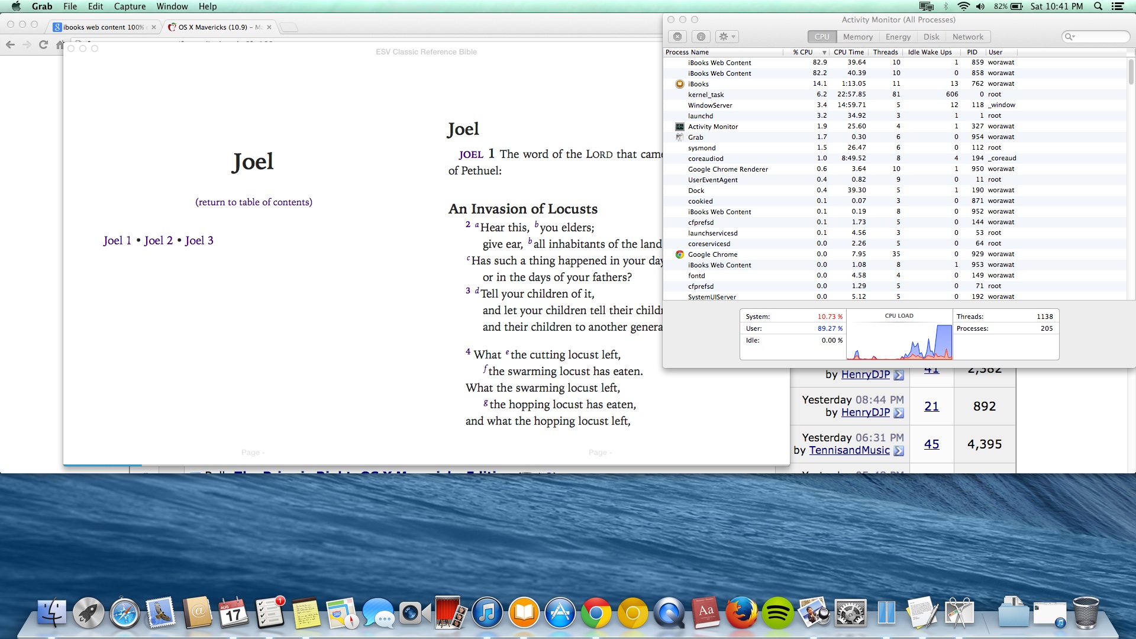This screenshot has height=639, width=1136.
Task: Open Photo Booth in Dock
Action: (451, 612)
